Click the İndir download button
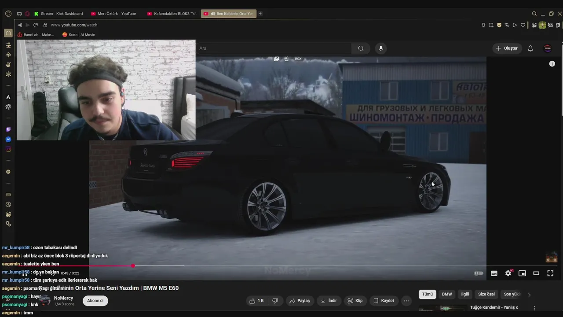563x317 pixels. click(329, 301)
